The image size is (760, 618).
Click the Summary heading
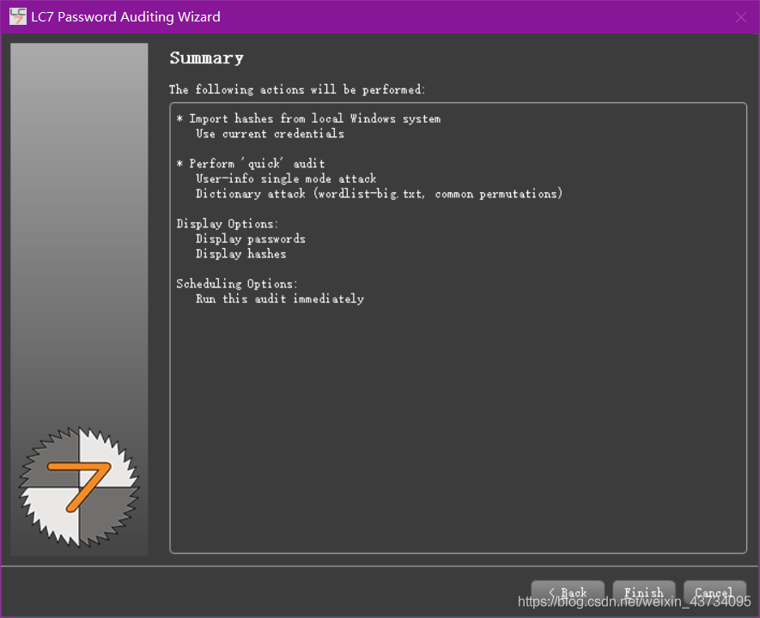[x=206, y=58]
